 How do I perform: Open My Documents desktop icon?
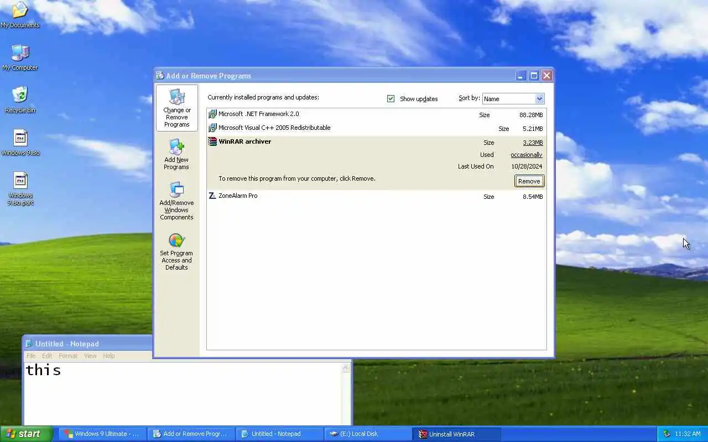click(x=20, y=10)
